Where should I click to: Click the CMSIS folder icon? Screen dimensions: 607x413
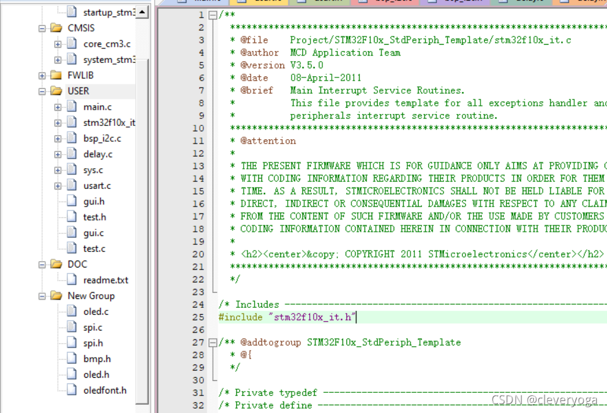click(x=56, y=28)
